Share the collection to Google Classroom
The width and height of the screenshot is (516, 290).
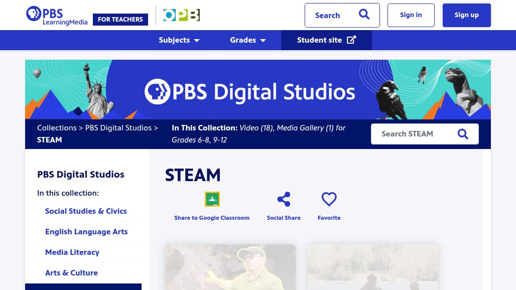(212, 199)
